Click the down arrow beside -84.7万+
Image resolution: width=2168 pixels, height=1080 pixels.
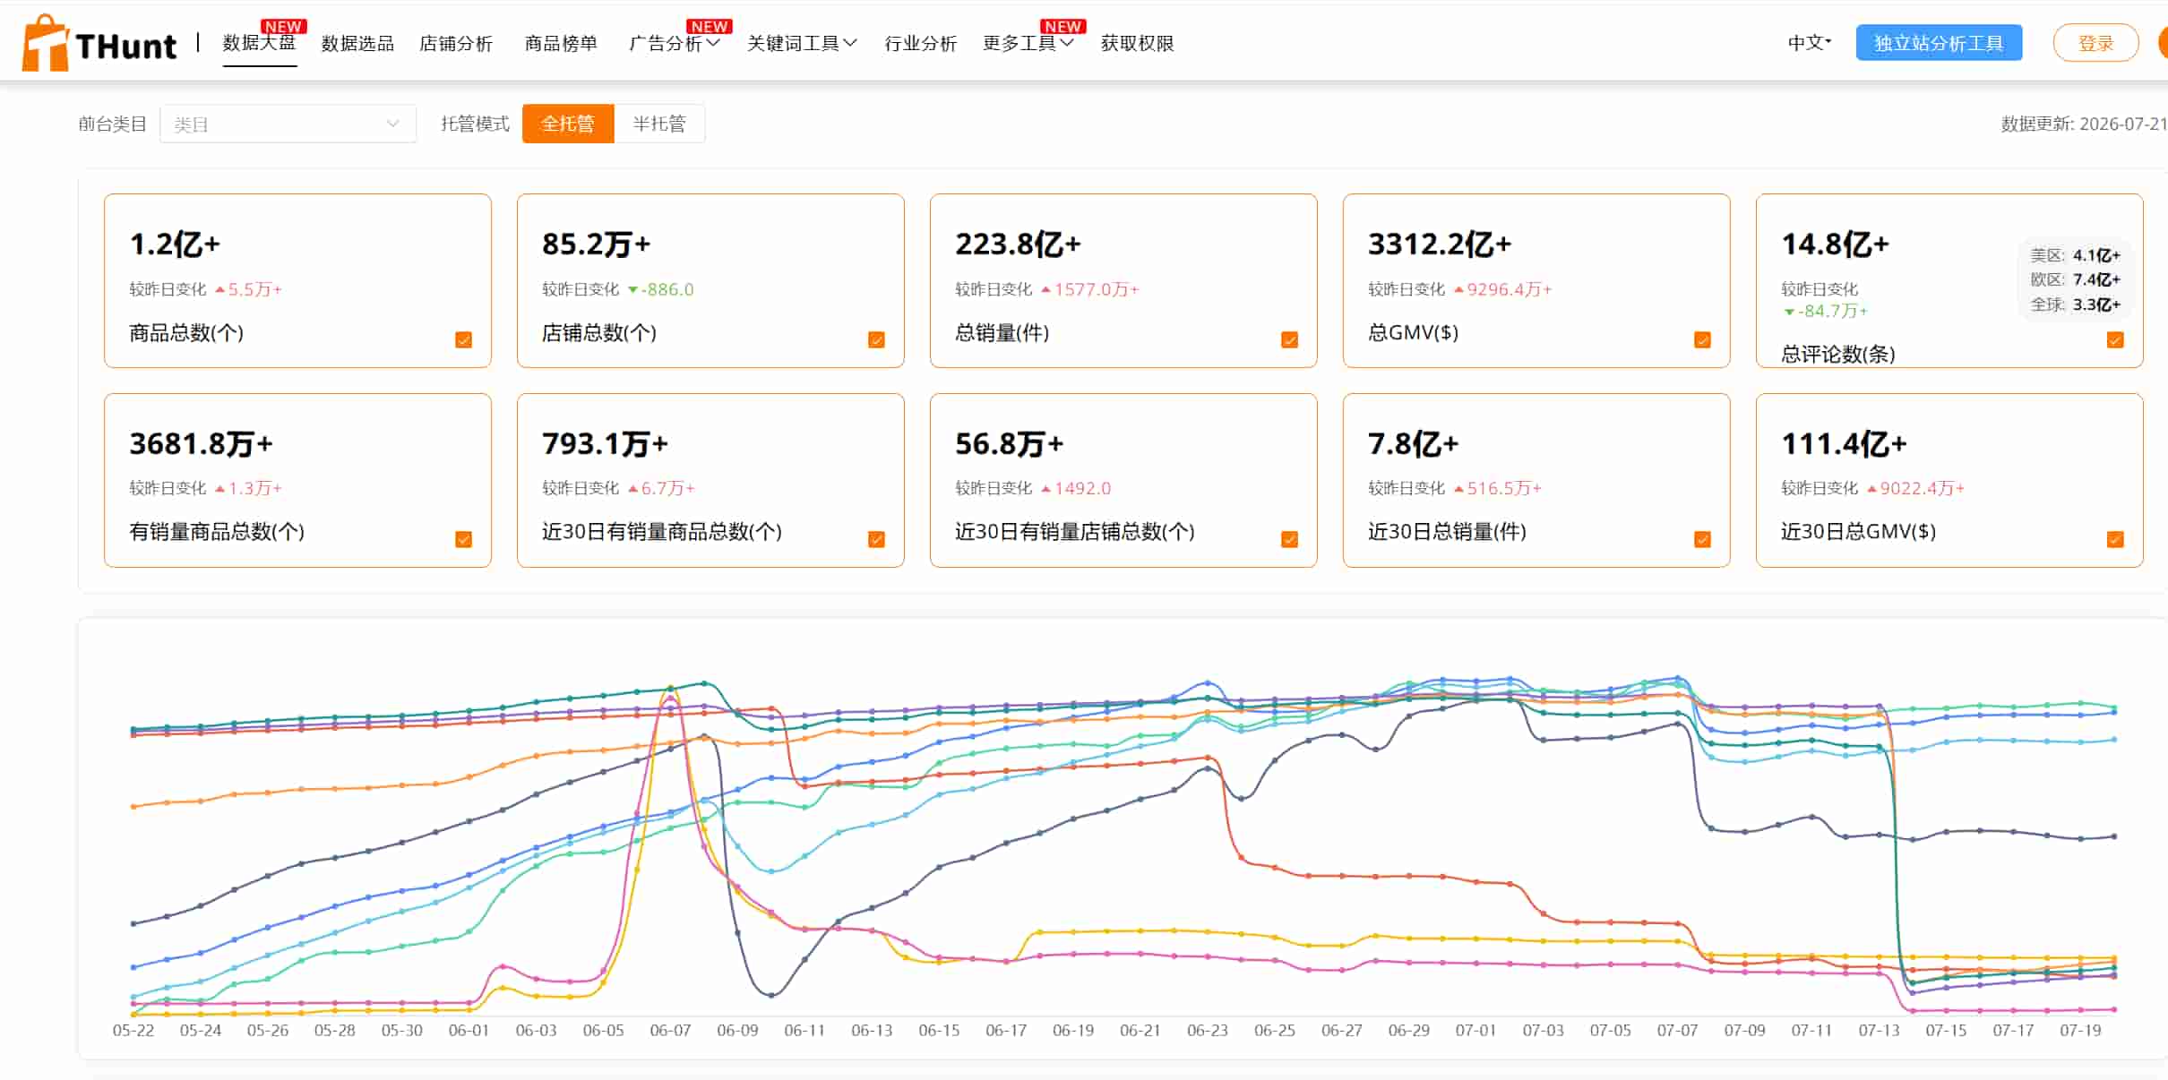coord(1789,312)
